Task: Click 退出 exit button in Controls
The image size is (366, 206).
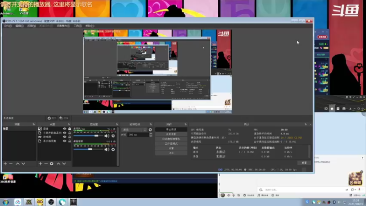Action: pos(171,153)
